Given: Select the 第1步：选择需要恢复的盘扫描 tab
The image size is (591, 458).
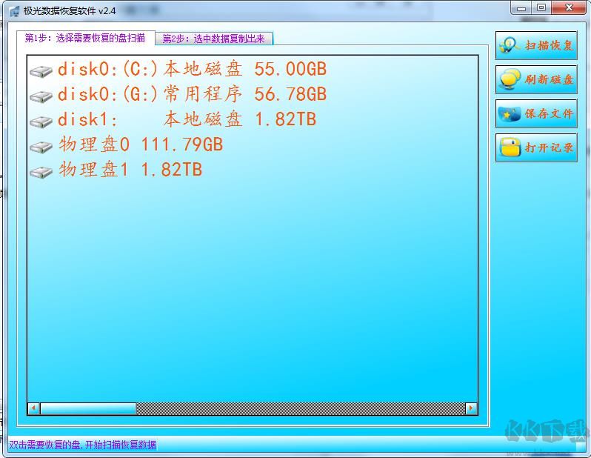Looking at the screenshot, I should pyautogui.click(x=85, y=38).
